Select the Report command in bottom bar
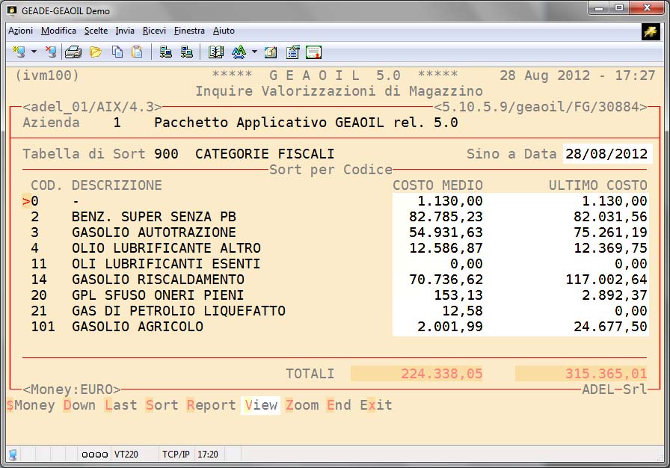 tap(211, 405)
